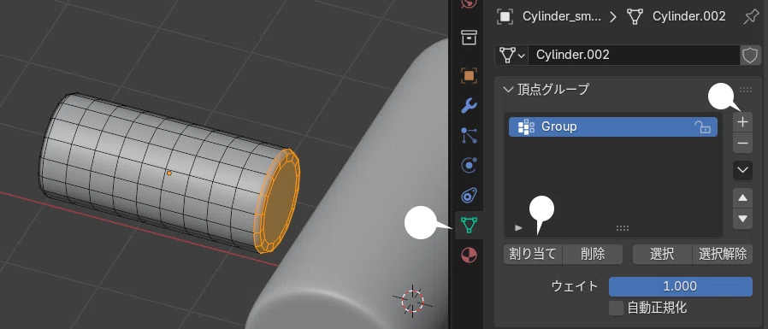This screenshot has height=329, width=768.
Task: Click the orange origin point of the cylinder
Action: [169, 173]
